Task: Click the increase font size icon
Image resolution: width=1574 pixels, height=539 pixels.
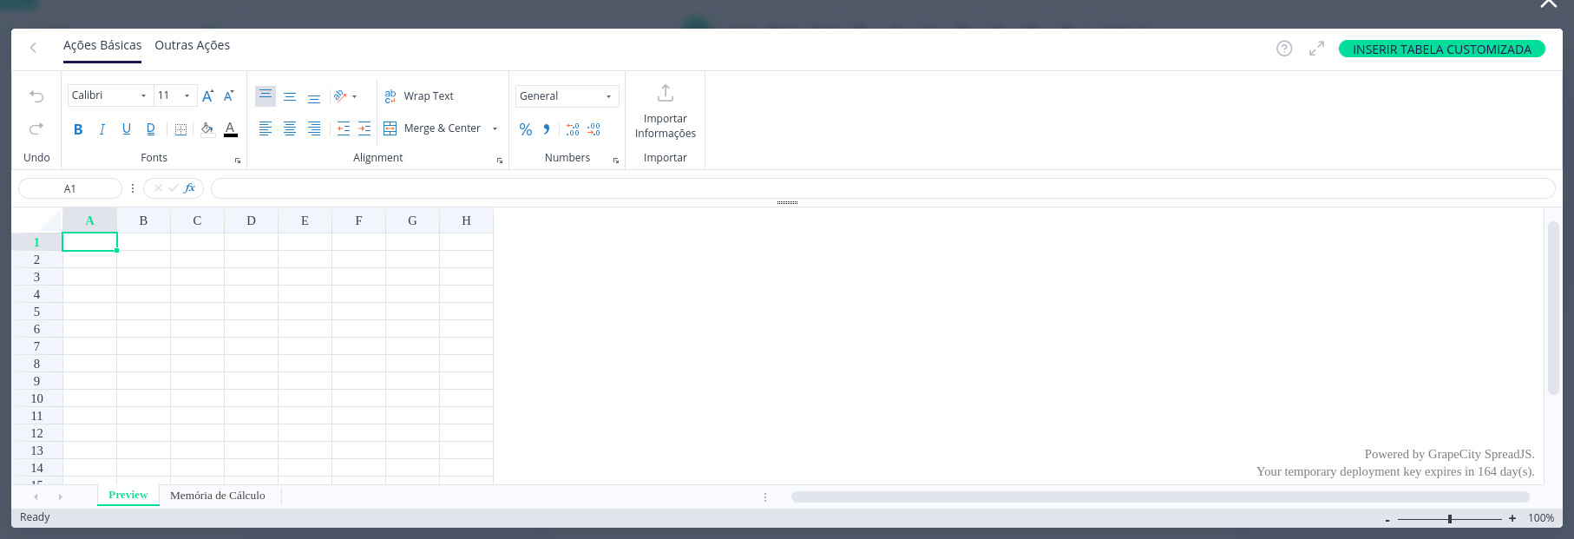Action: coord(207,95)
